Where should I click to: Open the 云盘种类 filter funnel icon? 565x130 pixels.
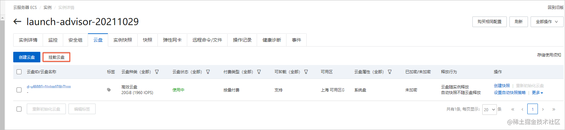click(157, 72)
